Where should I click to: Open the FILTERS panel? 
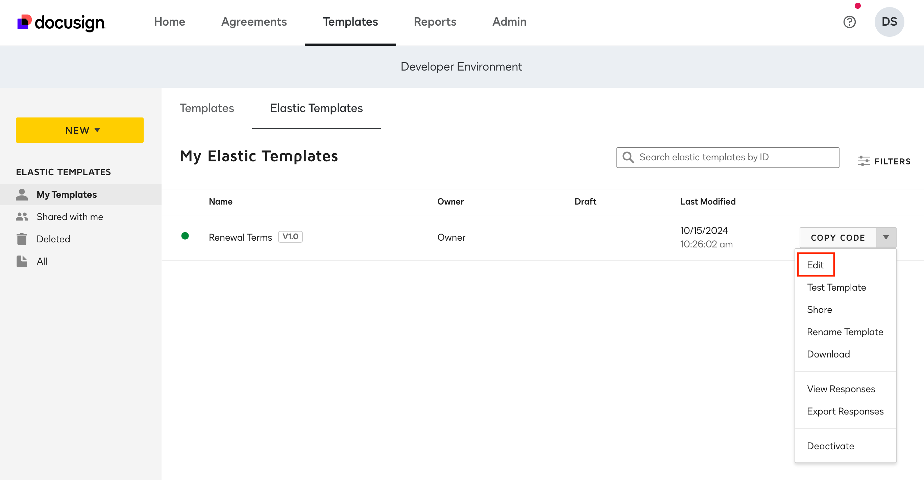[884, 161]
